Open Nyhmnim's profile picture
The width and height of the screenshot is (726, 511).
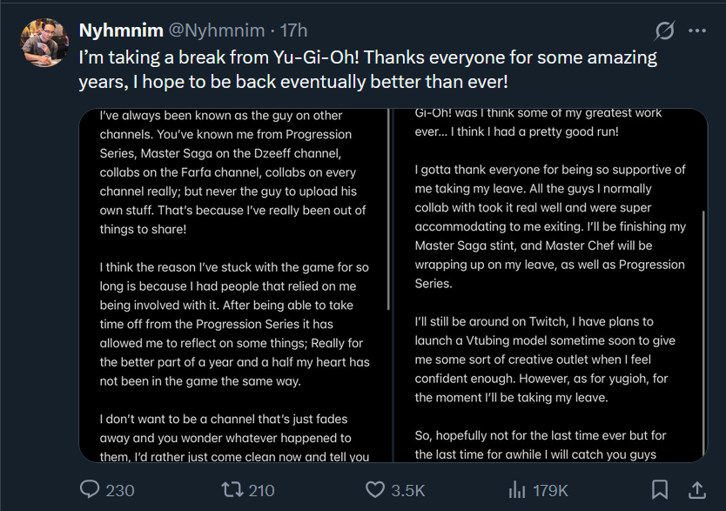pyautogui.click(x=43, y=43)
